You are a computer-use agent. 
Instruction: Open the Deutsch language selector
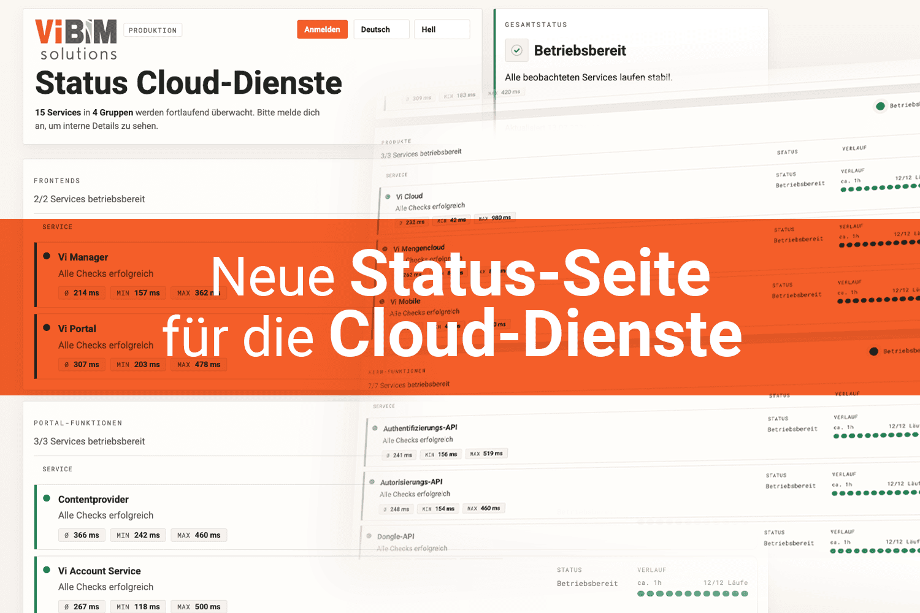pos(381,29)
